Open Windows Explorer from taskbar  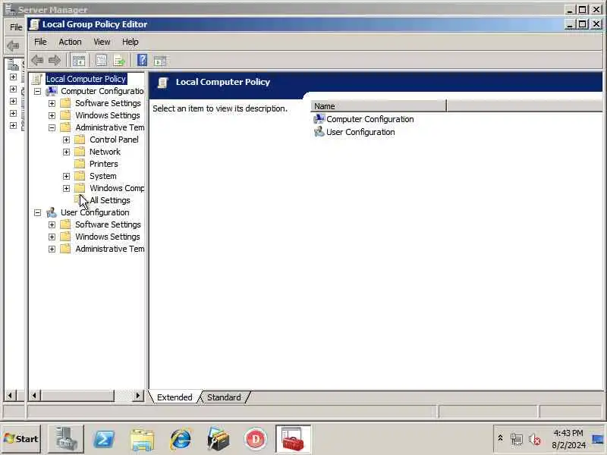click(x=142, y=440)
